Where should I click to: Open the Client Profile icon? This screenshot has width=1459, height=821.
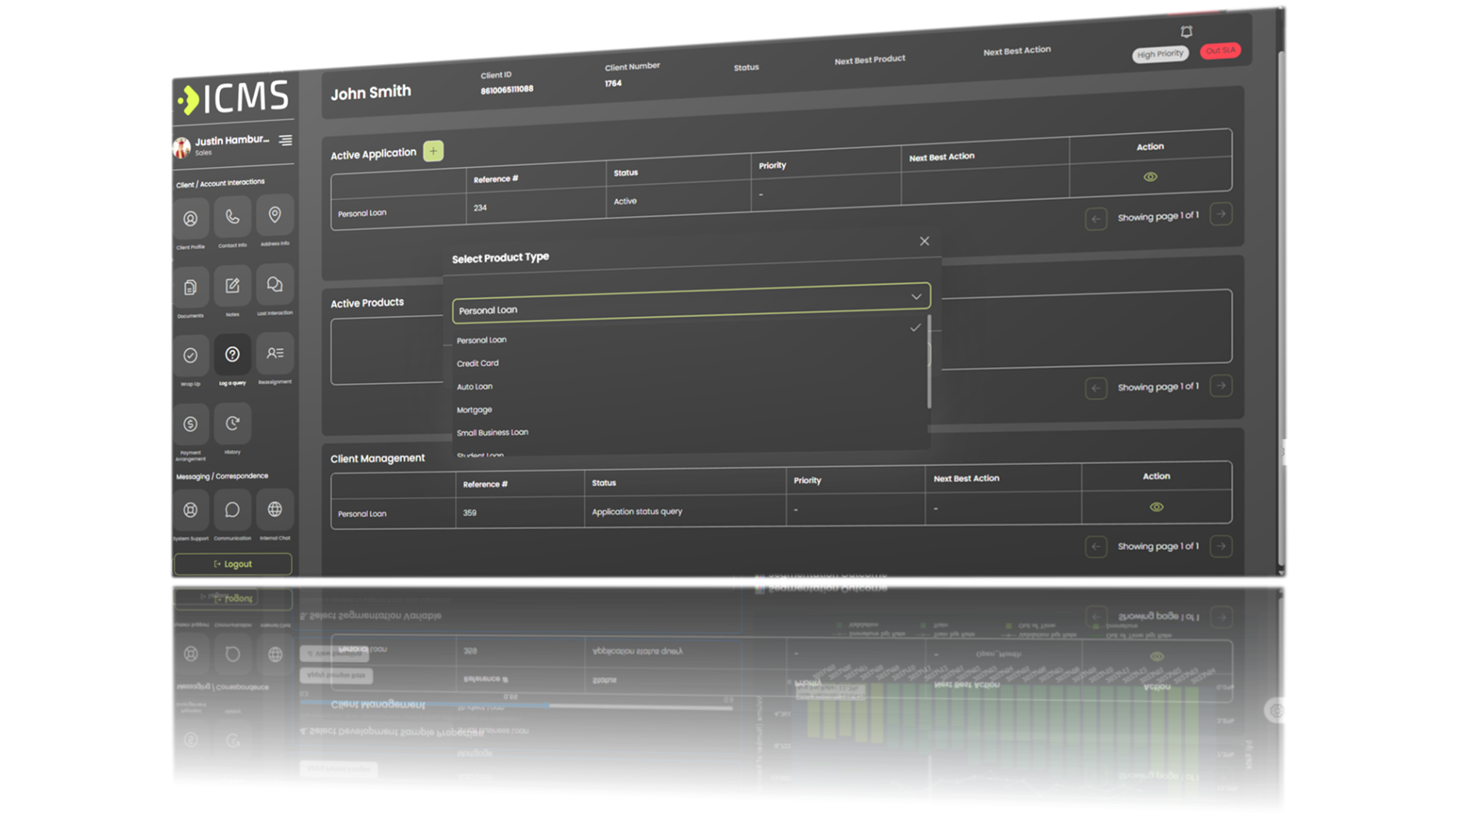point(190,219)
